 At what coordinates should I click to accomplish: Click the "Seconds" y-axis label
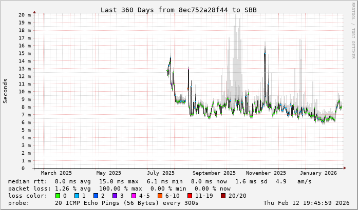pyautogui.click(x=6, y=91)
